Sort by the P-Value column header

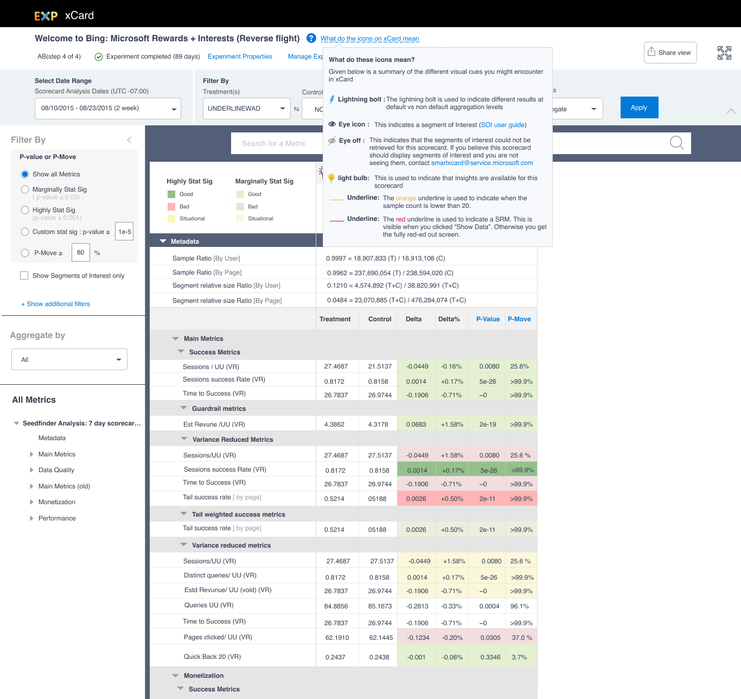487,319
